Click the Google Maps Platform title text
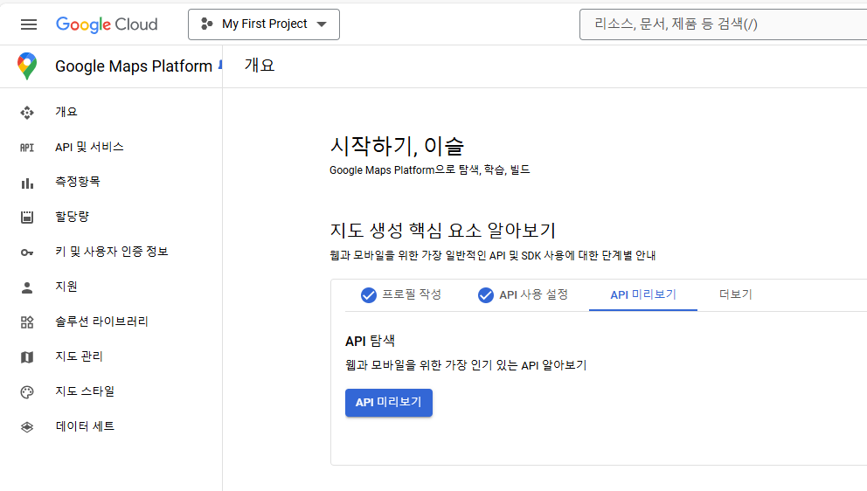 (134, 66)
